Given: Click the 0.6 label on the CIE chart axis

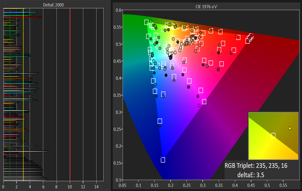Looking at the screenshot, I should (x=119, y=10).
